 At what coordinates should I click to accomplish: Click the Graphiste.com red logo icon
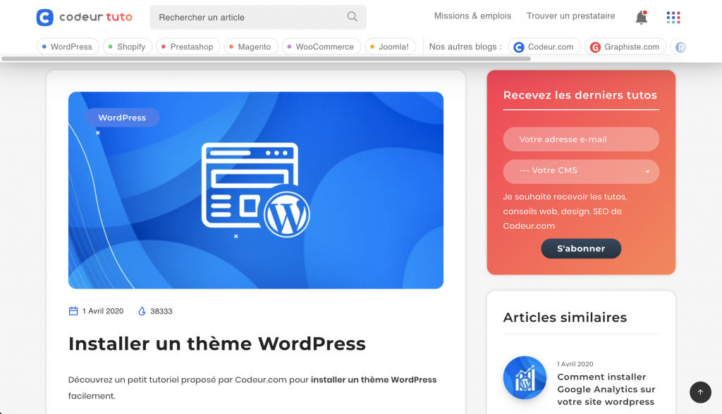click(x=595, y=47)
